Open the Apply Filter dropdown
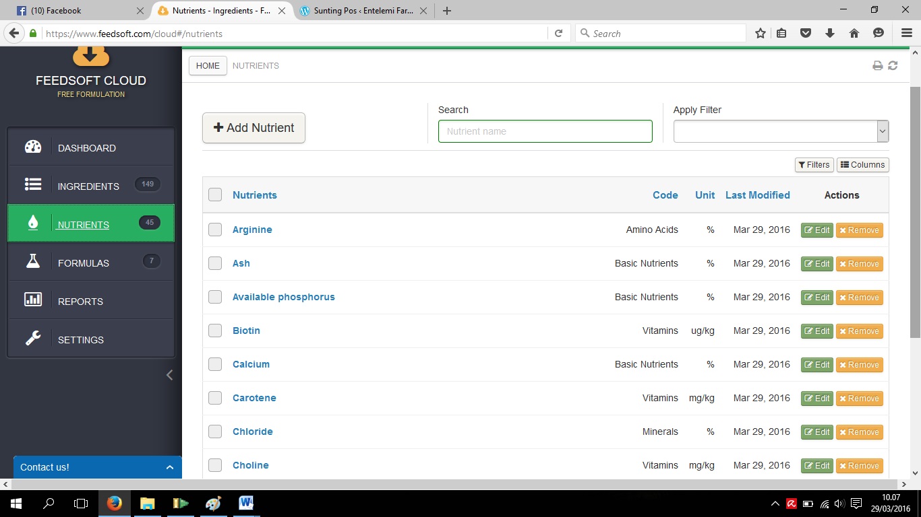Image resolution: width=921 pixels, height=517 pixels. (781, 131)
